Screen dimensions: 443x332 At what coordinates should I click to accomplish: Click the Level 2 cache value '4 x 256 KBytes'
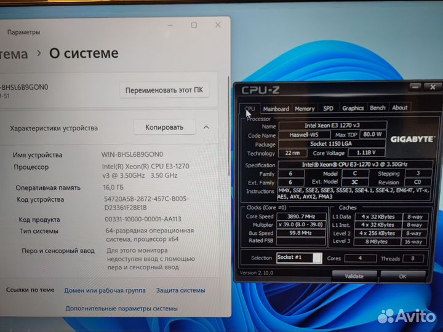[377, 233]
